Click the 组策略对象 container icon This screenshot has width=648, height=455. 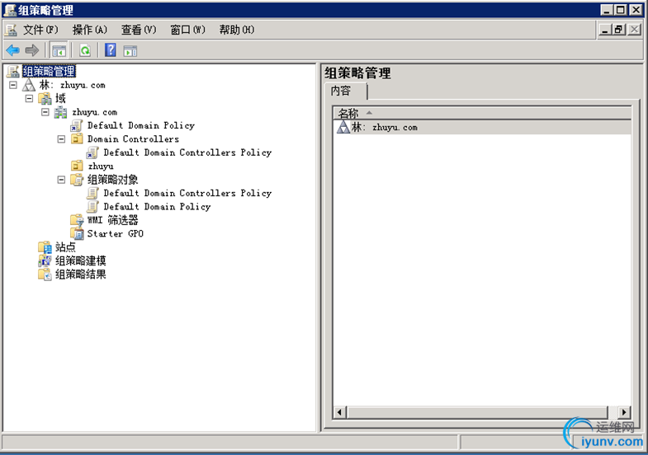(77, 180)
